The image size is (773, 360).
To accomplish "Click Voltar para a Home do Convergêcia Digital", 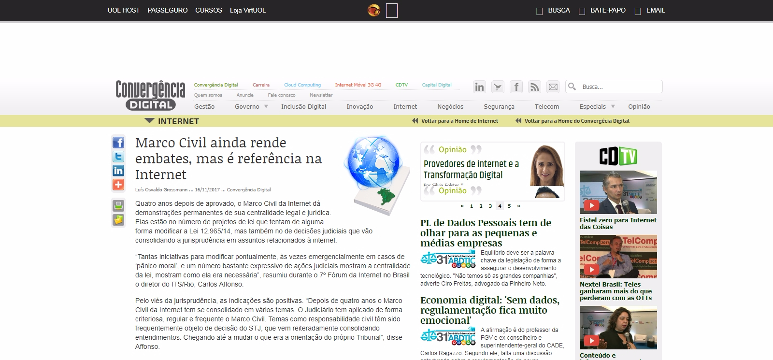I will point(577,121).
